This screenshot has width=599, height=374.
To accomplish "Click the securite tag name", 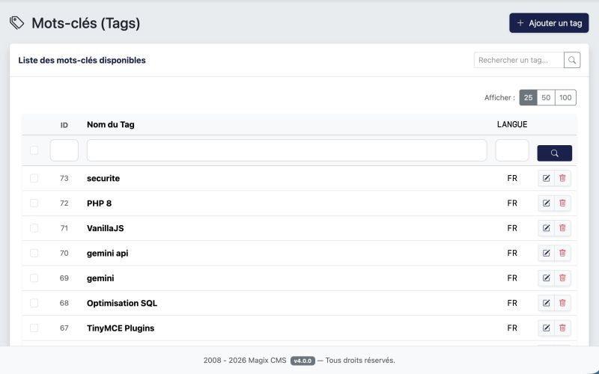I will click(103, 178).
